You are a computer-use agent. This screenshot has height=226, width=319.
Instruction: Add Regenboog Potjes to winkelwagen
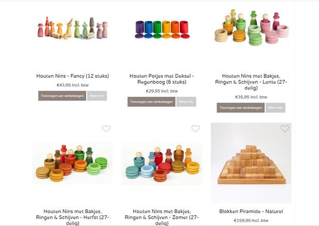pos(151,102)
